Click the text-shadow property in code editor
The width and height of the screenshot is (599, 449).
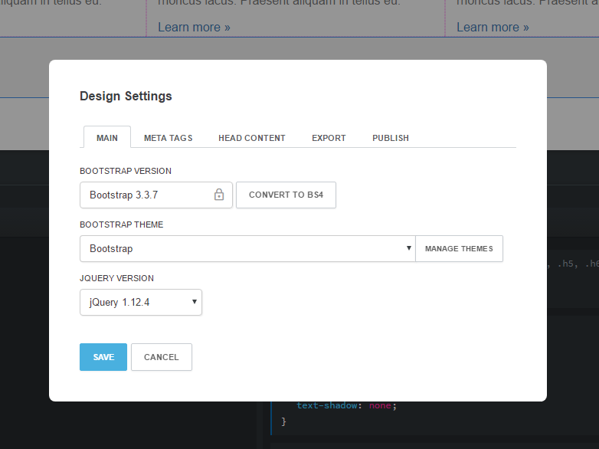click(327, 405)
